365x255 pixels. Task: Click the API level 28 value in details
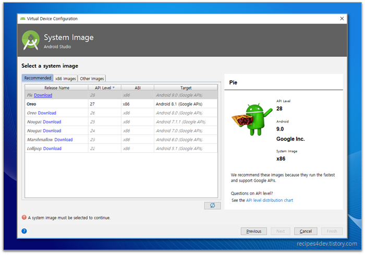pyautogui.click(x=279, y=108)
